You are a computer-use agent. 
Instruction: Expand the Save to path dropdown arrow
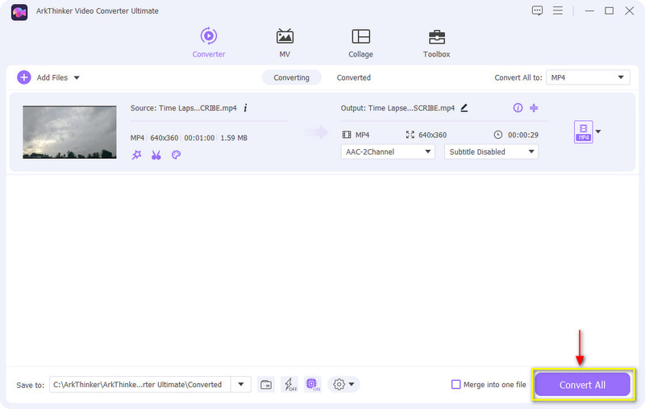(241, 384)
